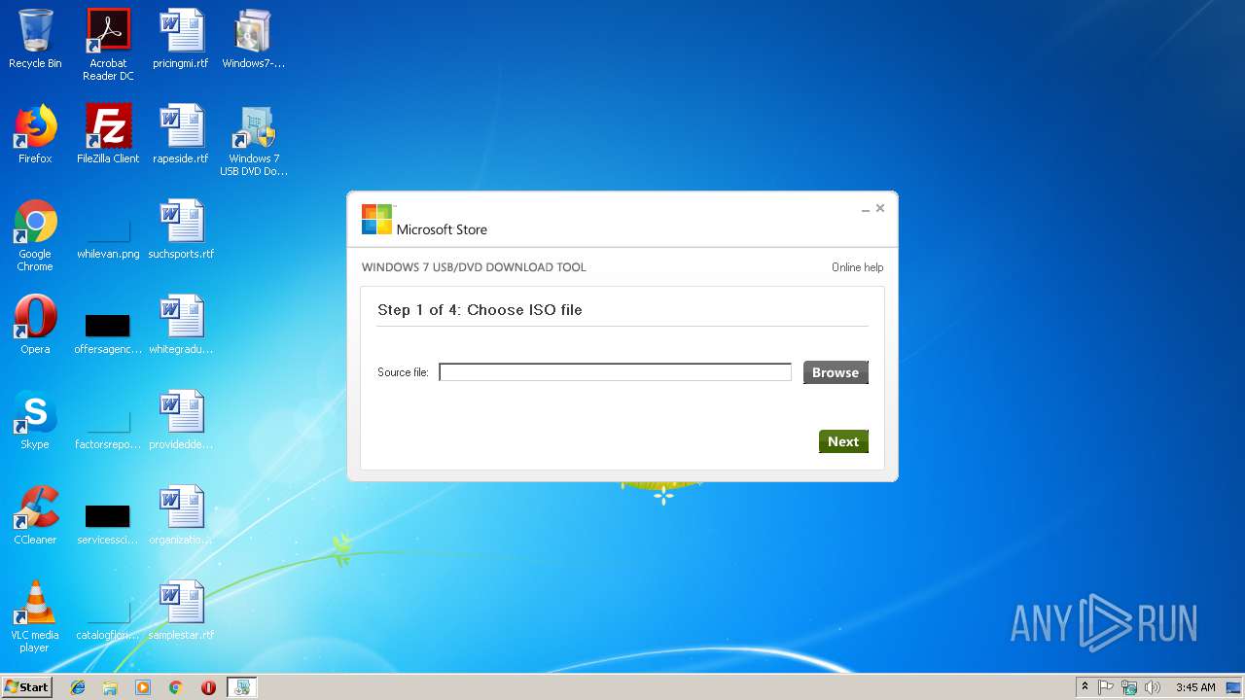Select the Acrobat Reader DC shortcut
1245x700 pixels.
108,45
